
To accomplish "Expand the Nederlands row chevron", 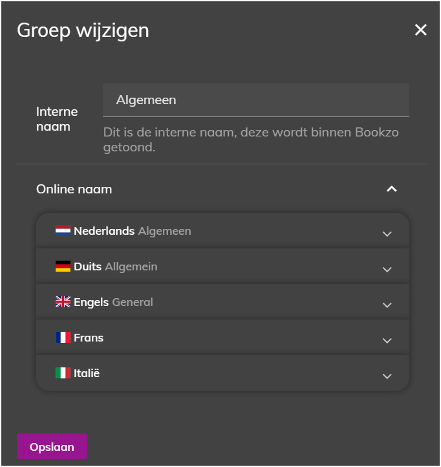I will [x=387, y=234].
